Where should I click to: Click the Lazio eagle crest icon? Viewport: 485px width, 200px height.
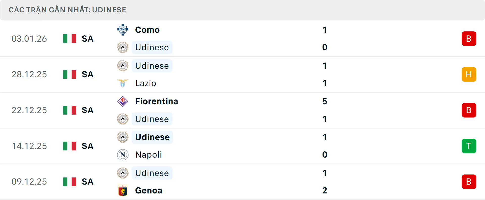pyautogui.click(x=123, y=83)
